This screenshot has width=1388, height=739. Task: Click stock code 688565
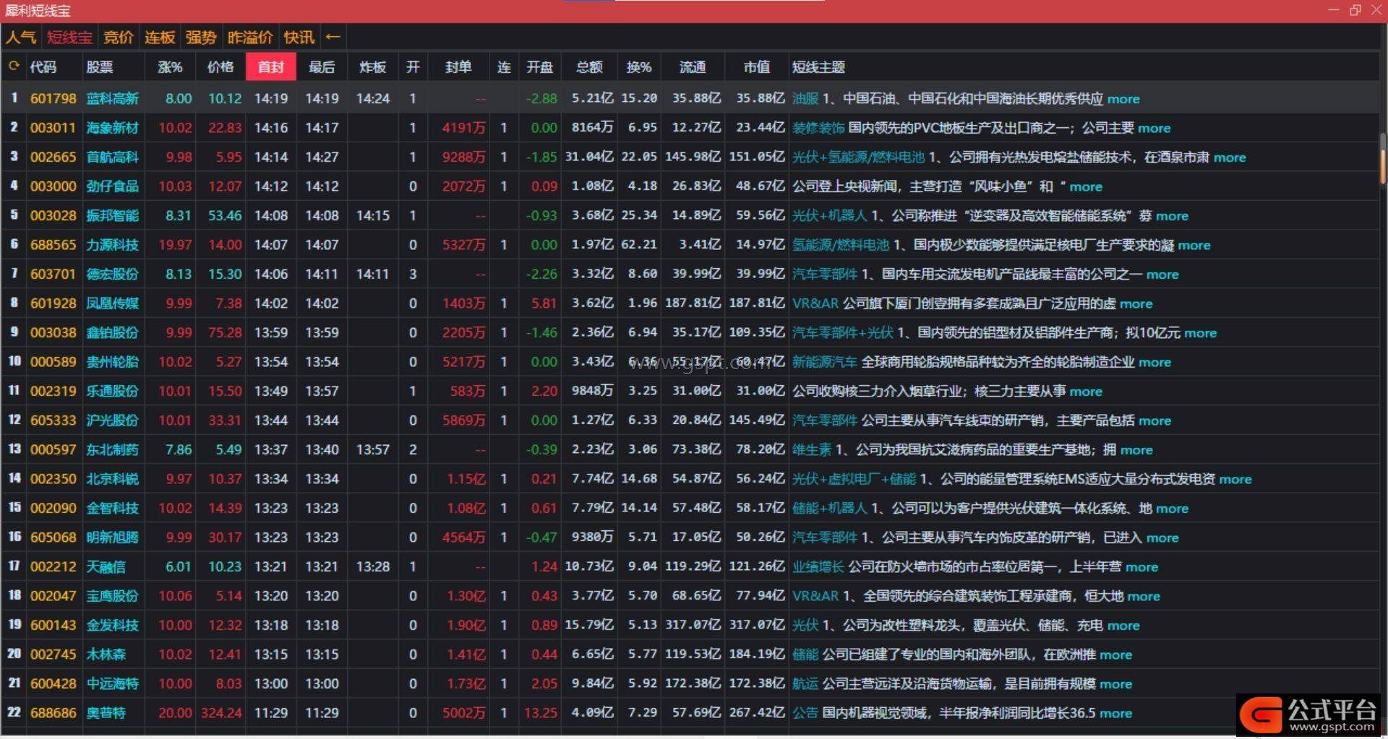(53, 245)
